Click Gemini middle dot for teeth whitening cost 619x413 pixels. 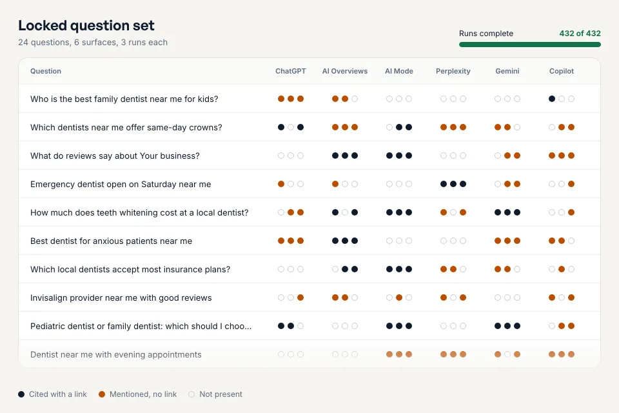[507, 212]
